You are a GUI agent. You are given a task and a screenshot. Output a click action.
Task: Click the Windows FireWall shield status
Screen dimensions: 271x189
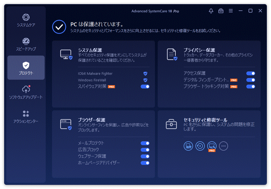click(x=145, y=80)
